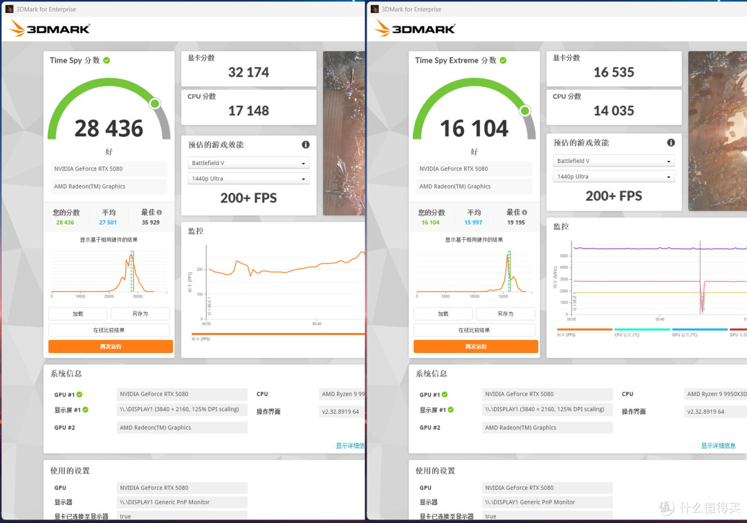The height and width of the screenshot is (523, 747).
Task: Click the score distribution chart in Time Spy Extreme window
Action: tap(474, 272)
